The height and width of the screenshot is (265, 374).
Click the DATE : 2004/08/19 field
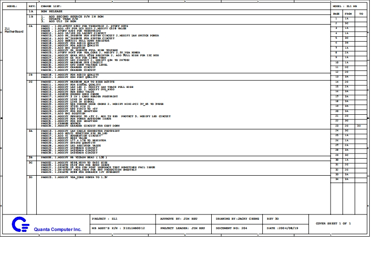point(284,228)
